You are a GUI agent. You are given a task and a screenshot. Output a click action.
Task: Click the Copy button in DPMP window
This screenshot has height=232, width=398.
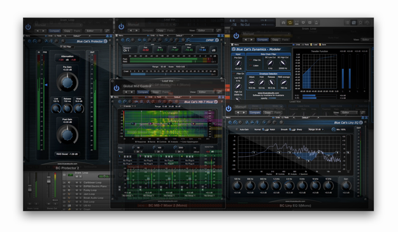pyautogui.click(x=160, y=31)
